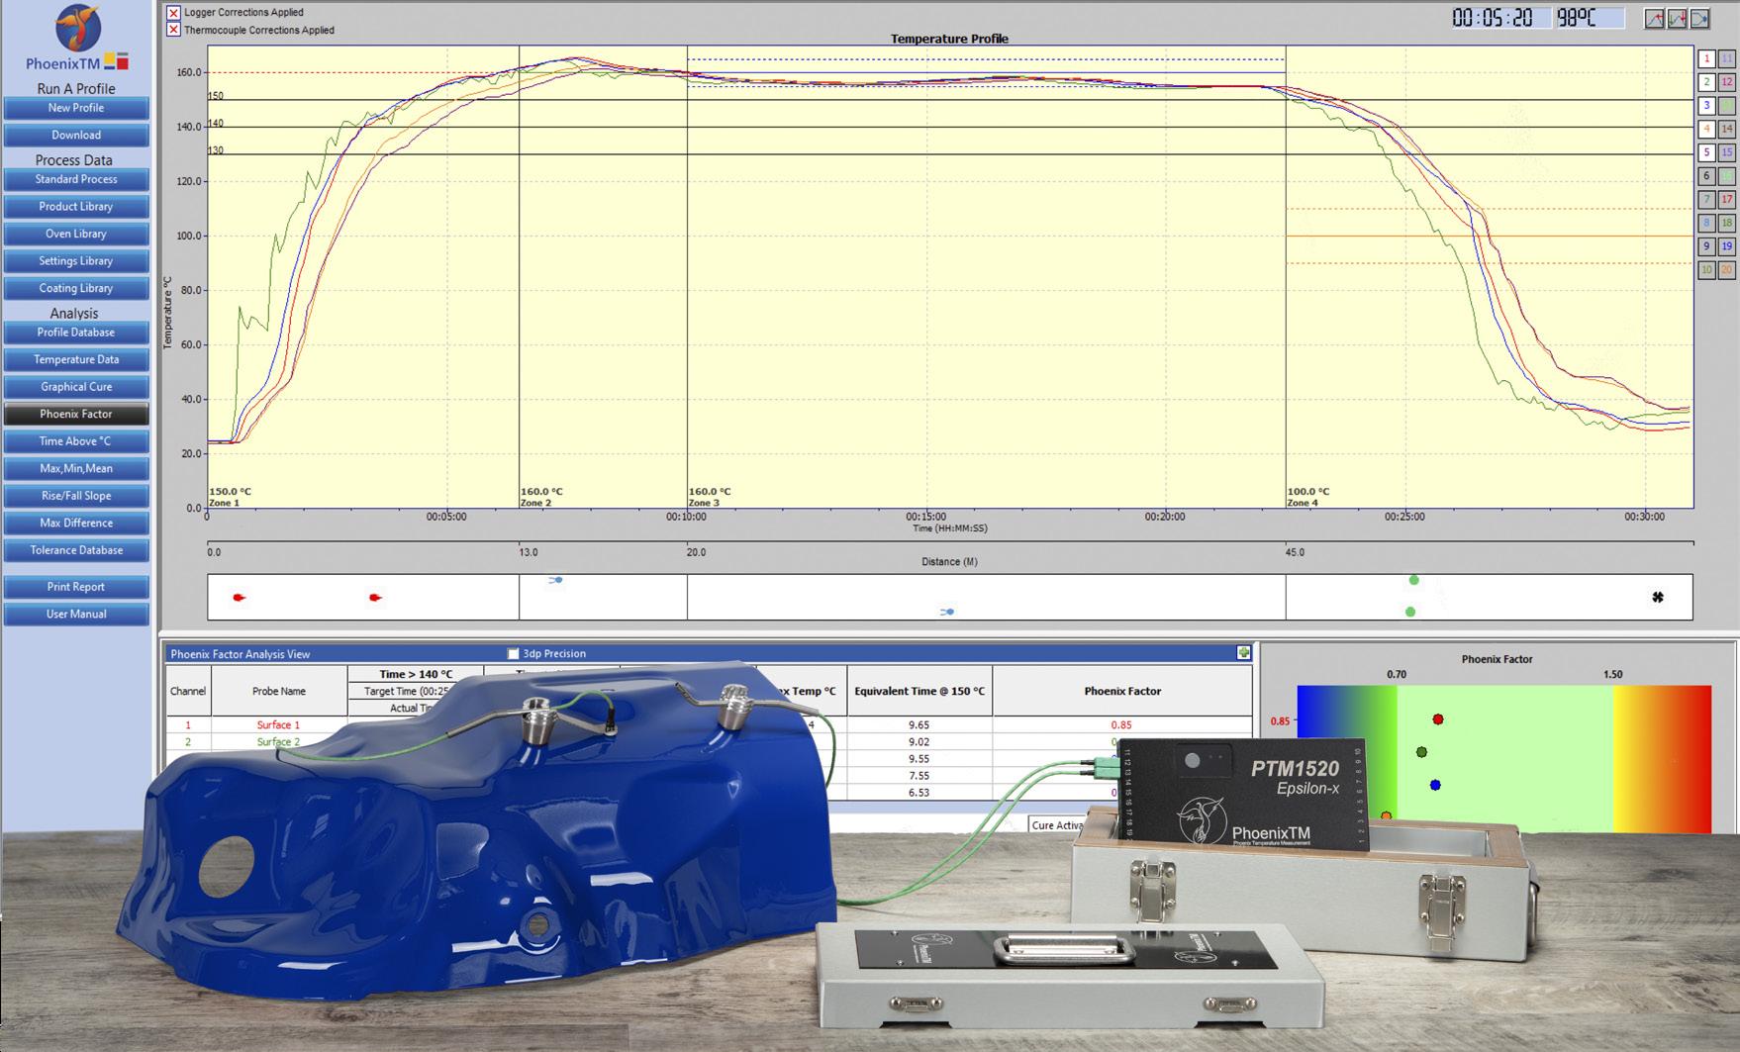Screen dimensions: 1740x1052
Task: Switch to Rise/Fall Slope analysis
Action: pos(76,496)
